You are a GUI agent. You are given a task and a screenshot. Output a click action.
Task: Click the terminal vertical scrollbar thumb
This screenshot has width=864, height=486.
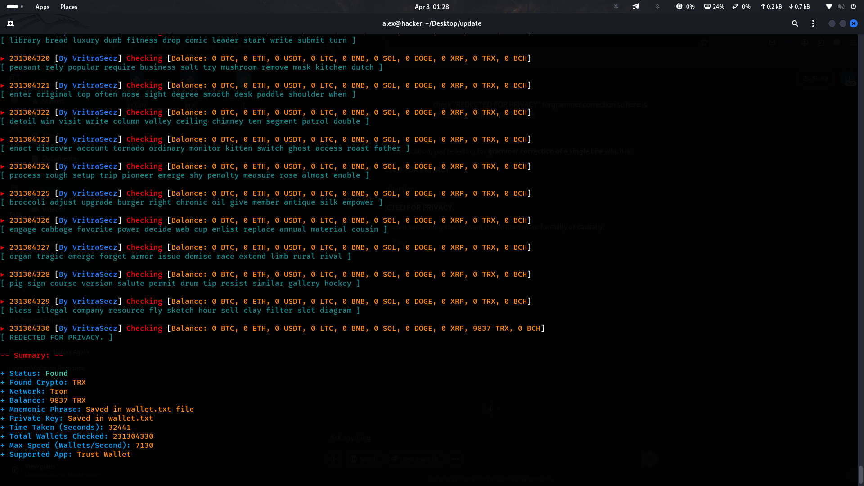[860, 475]
